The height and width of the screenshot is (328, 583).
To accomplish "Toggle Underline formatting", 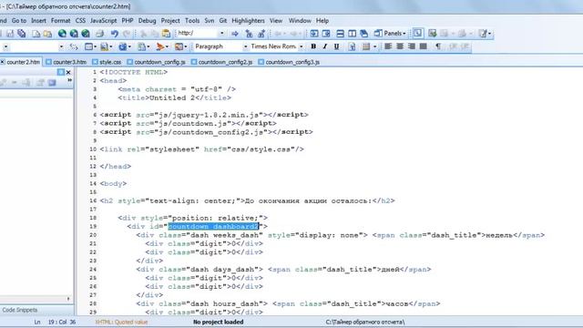I will coord(336,46).
